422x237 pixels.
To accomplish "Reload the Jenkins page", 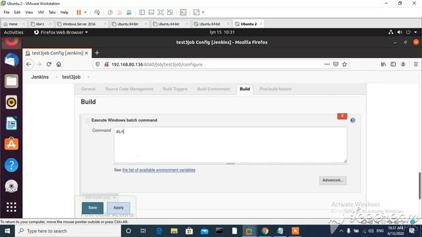I will tap(49, 65).
